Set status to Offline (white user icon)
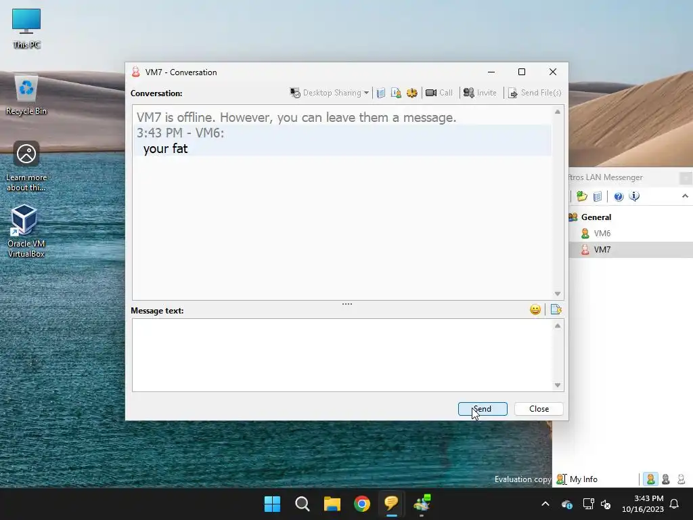Viewport: 693px width, 520px height. [681, 479]
